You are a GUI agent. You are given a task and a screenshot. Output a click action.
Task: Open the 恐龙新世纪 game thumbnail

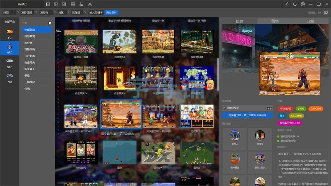tap(197, 116)
